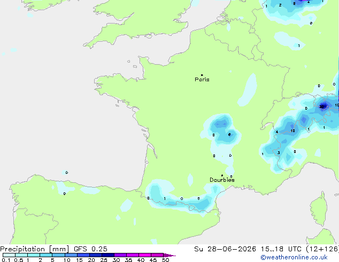This screenshot has width=339, height=262.
Task: Click the 40–45 mm pink legend box
Action: 145,255
